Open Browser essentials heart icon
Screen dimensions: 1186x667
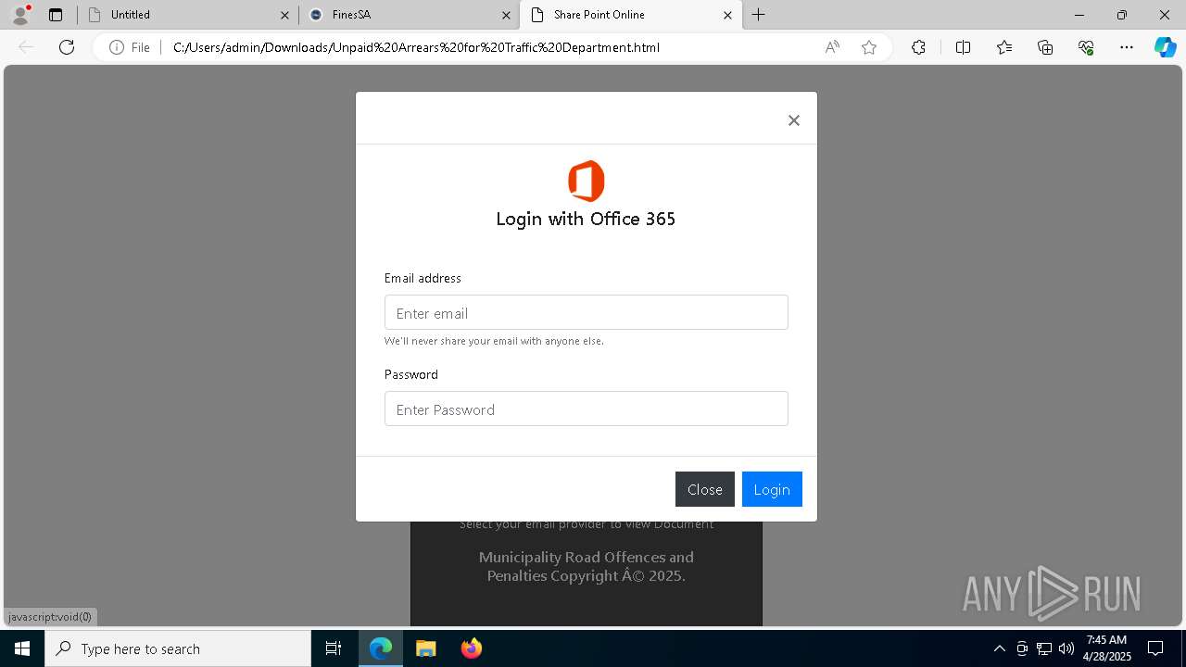tap(1086, 47)
